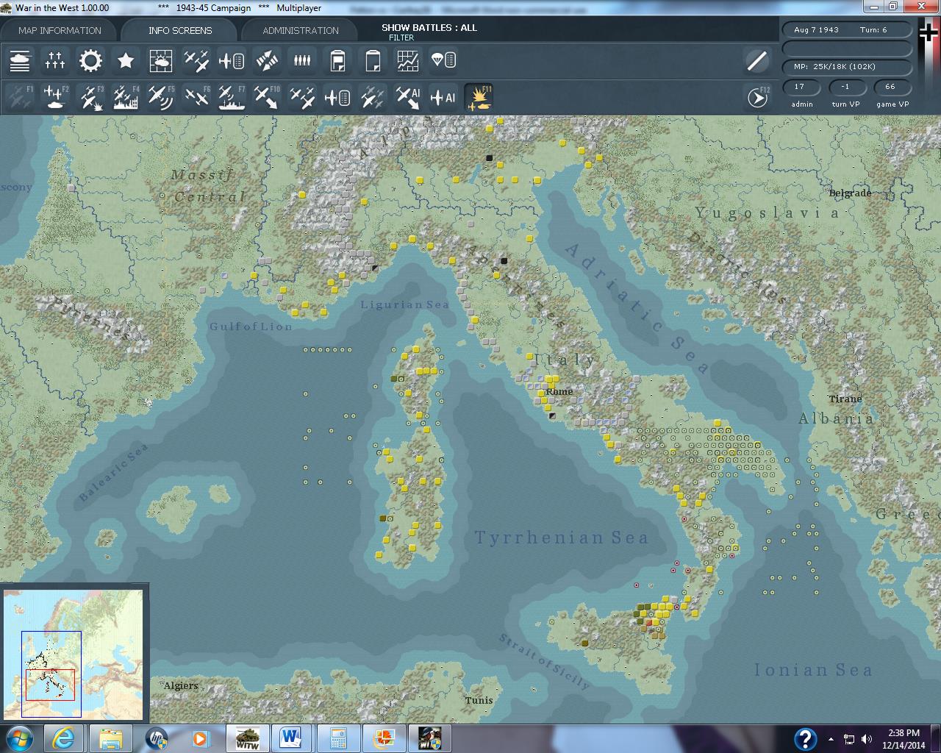Click the mixed grey and white planes icon
This screenshot has width=941, height=753.
[x=373, y=97]
